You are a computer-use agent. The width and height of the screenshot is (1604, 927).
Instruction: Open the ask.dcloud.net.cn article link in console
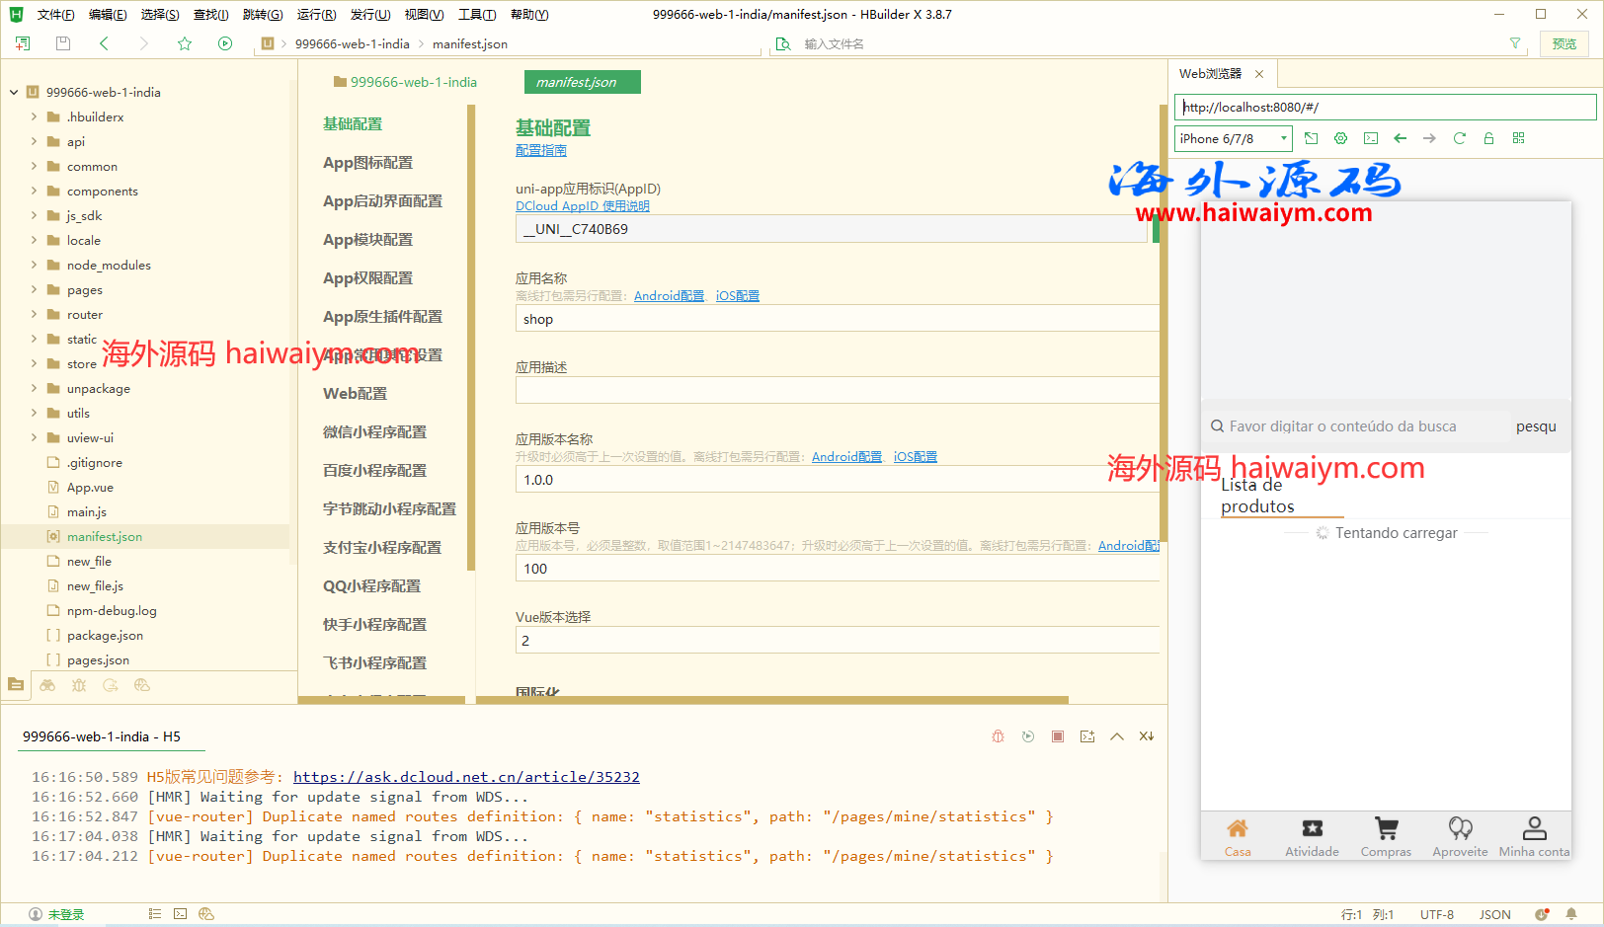465,777
